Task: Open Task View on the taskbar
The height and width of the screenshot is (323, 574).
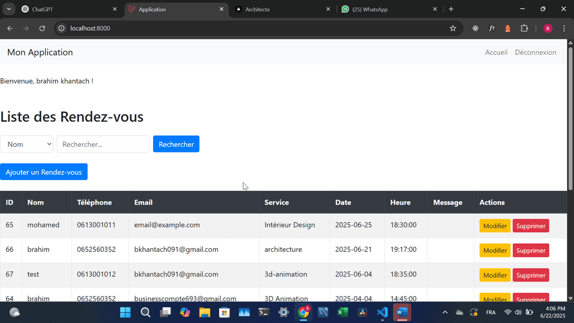Action: (165, 312)
